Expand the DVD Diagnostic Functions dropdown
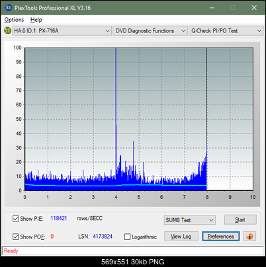Viewport: 266px width, 267px height. tap(150, 31)
